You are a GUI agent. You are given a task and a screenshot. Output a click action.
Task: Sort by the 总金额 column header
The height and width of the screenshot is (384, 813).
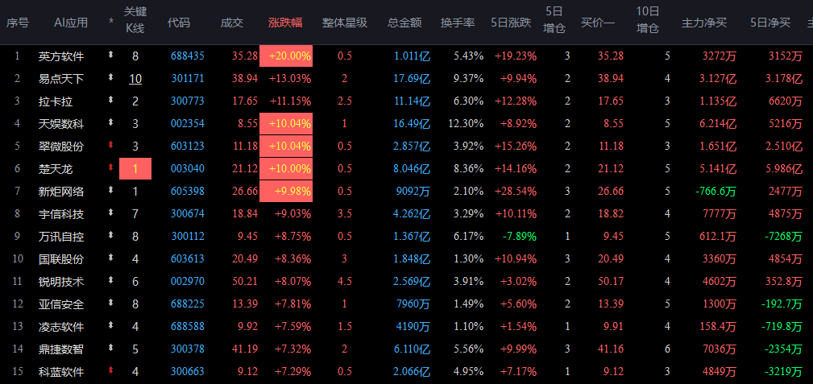point(404,23)
